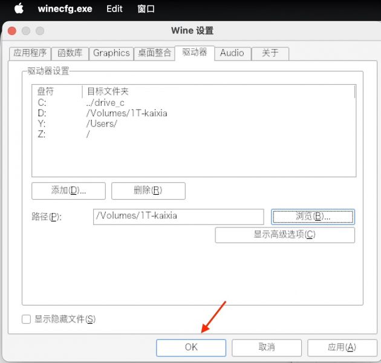The image size is (381, 363).
Task: Select the Z: drive row
Action: click(194, 134)
